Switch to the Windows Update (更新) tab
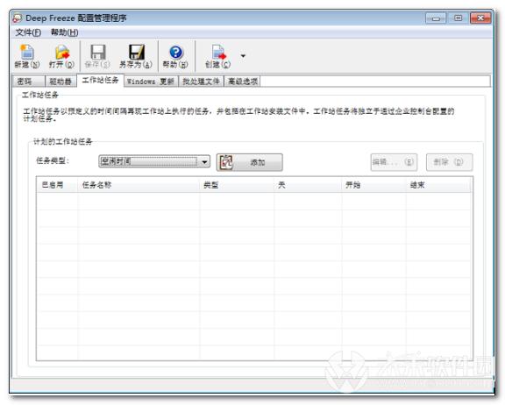This screenshot has width=505, height=405. click(x=151, y=82)
